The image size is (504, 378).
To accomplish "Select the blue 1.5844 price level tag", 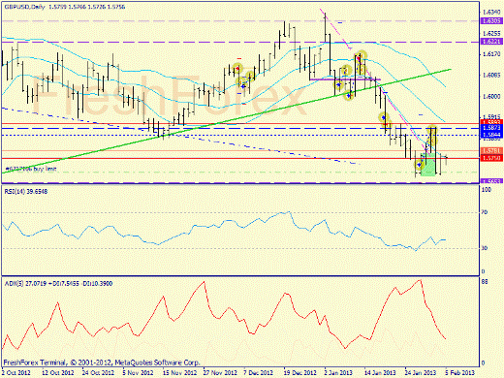I will point(491,135).
